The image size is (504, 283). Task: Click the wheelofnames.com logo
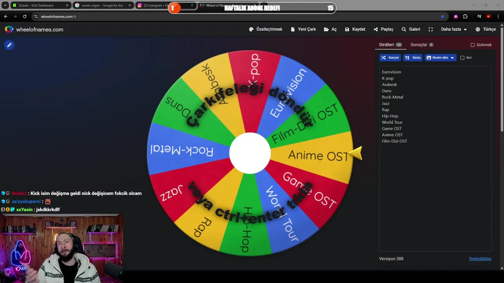[x=34, y=29]
